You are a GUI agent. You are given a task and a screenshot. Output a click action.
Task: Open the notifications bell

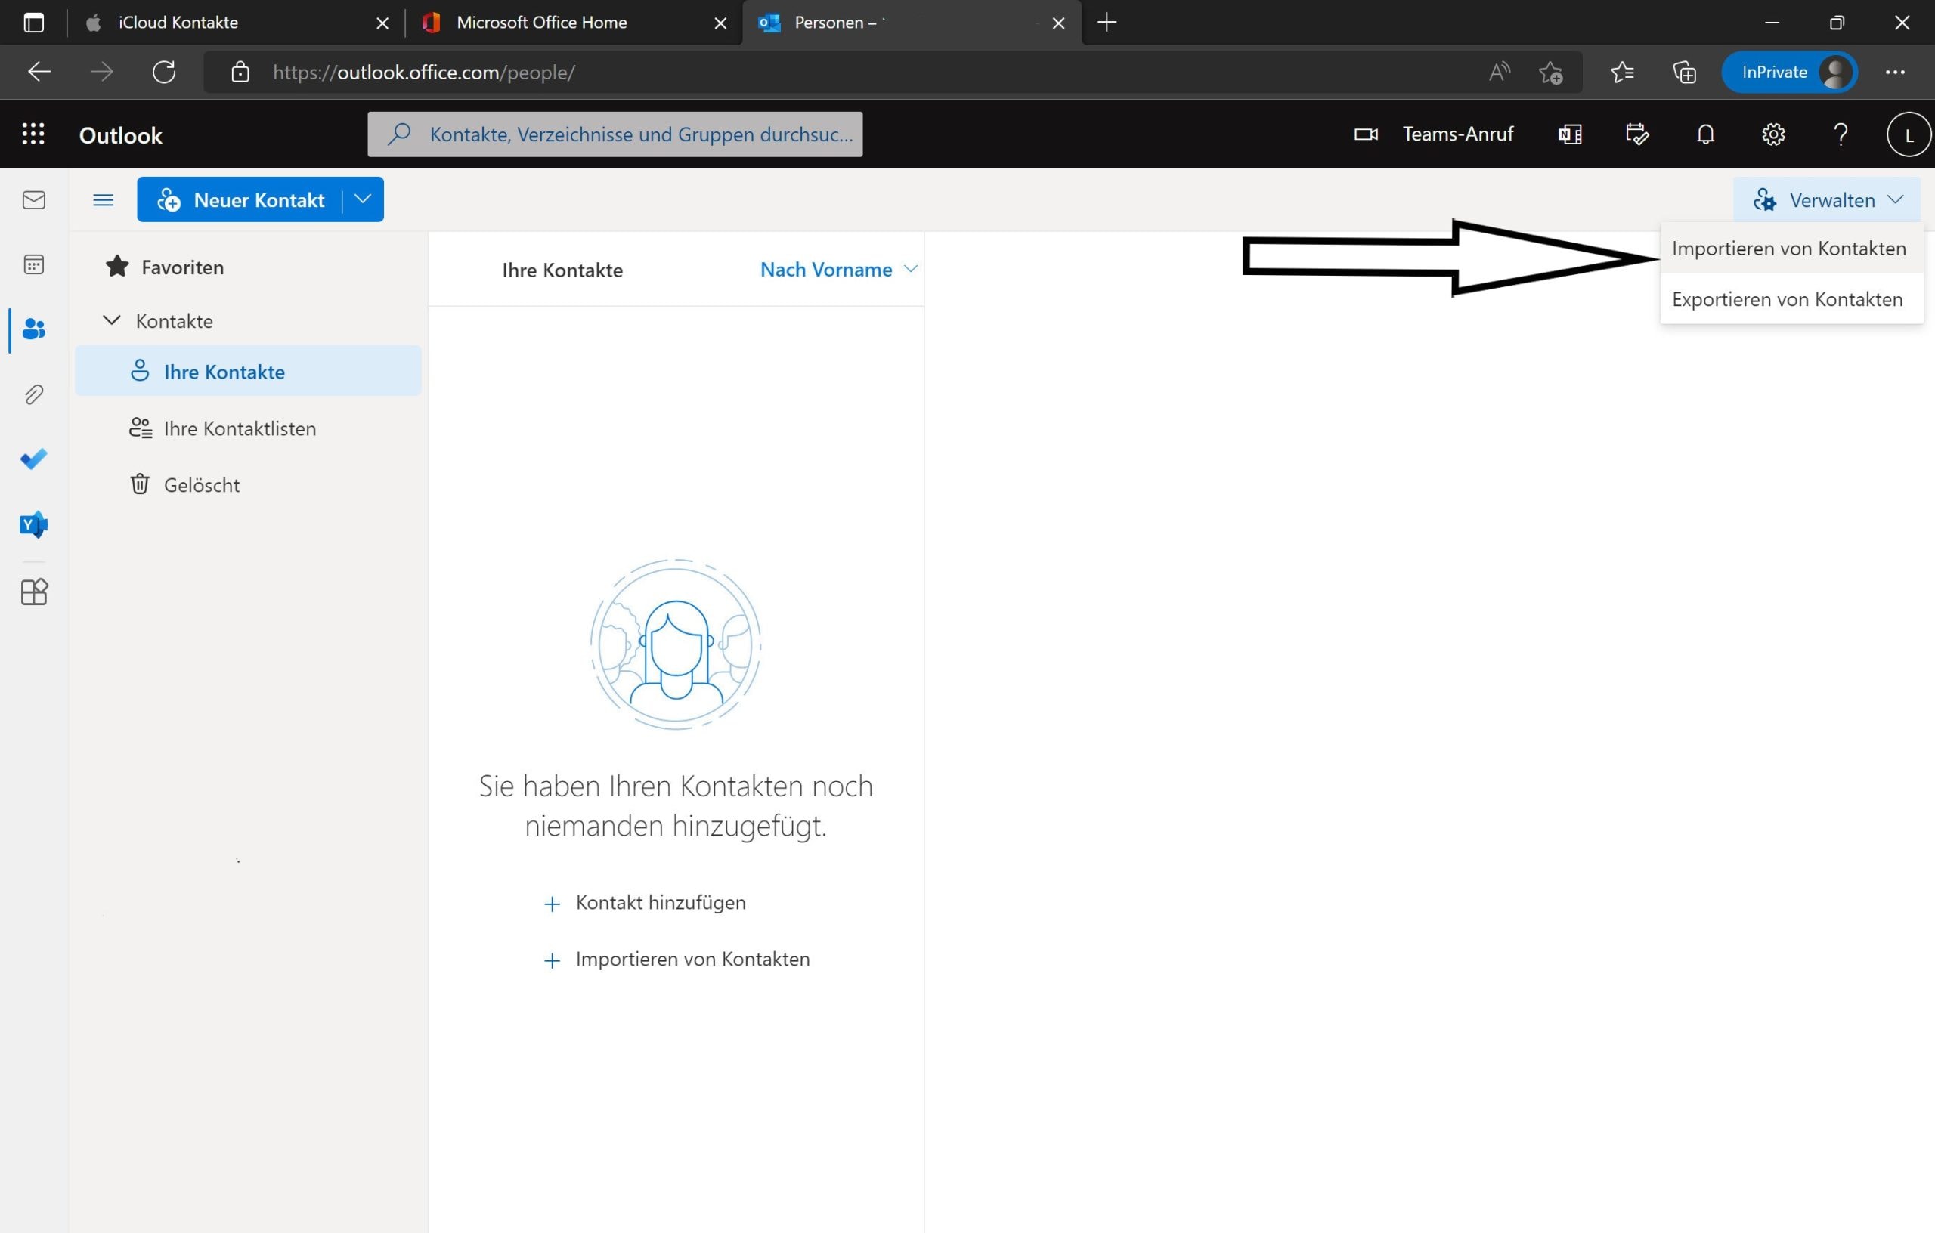click(x=1705, y=134)
